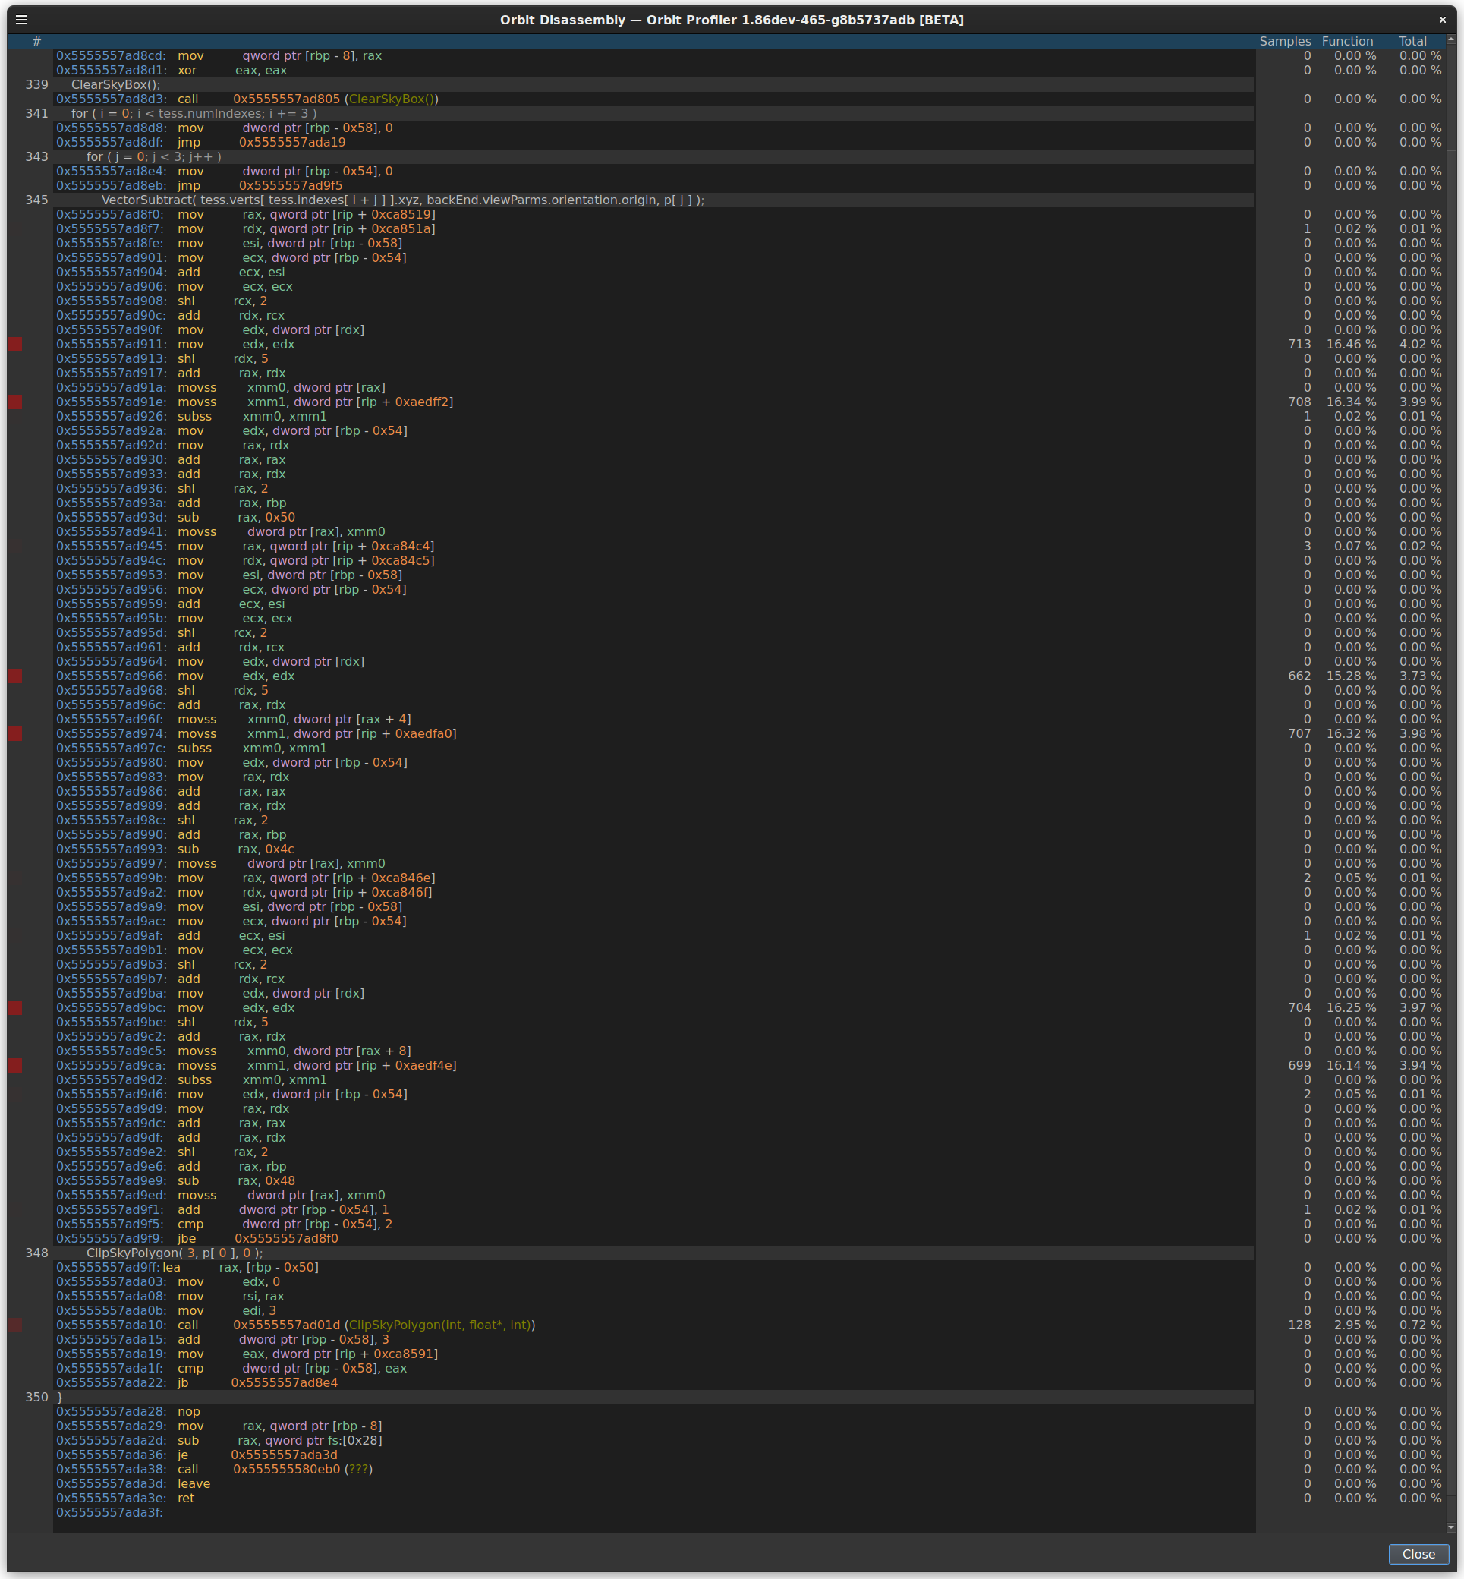The height and width of the screenshot is (1579, 1464).
Task: Click the red hotspot marker beside 0x5555557ad91e
Action: 16,402
